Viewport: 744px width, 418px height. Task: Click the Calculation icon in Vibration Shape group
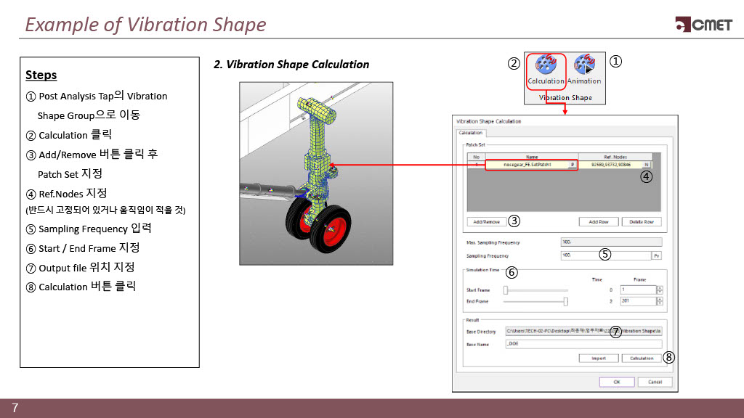click(x=546, y=70)
